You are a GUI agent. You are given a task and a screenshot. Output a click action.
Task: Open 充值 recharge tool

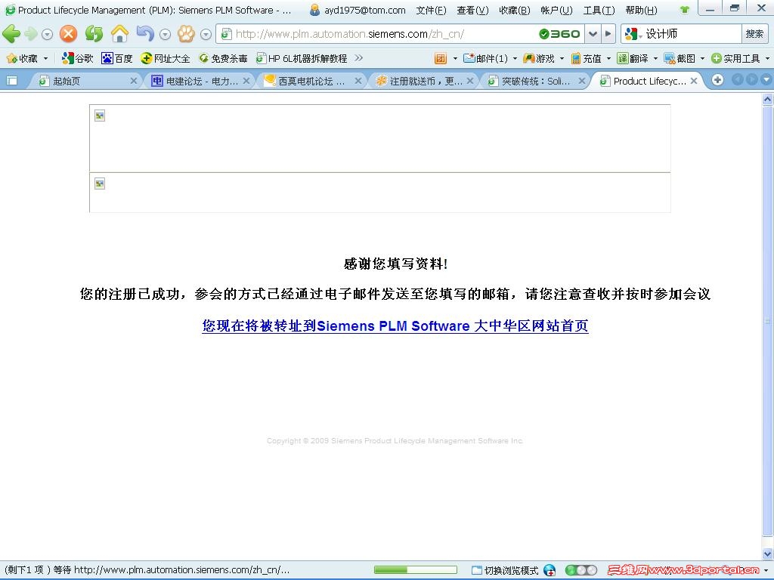587,58
